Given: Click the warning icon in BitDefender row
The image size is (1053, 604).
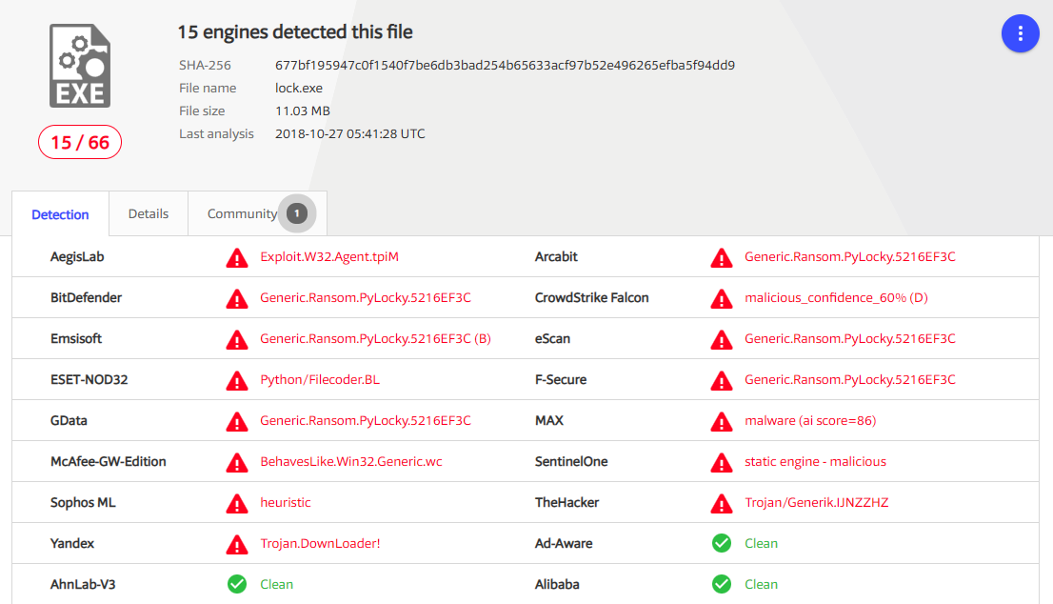Looking at the screenshot, I should [x=237, y=298].
